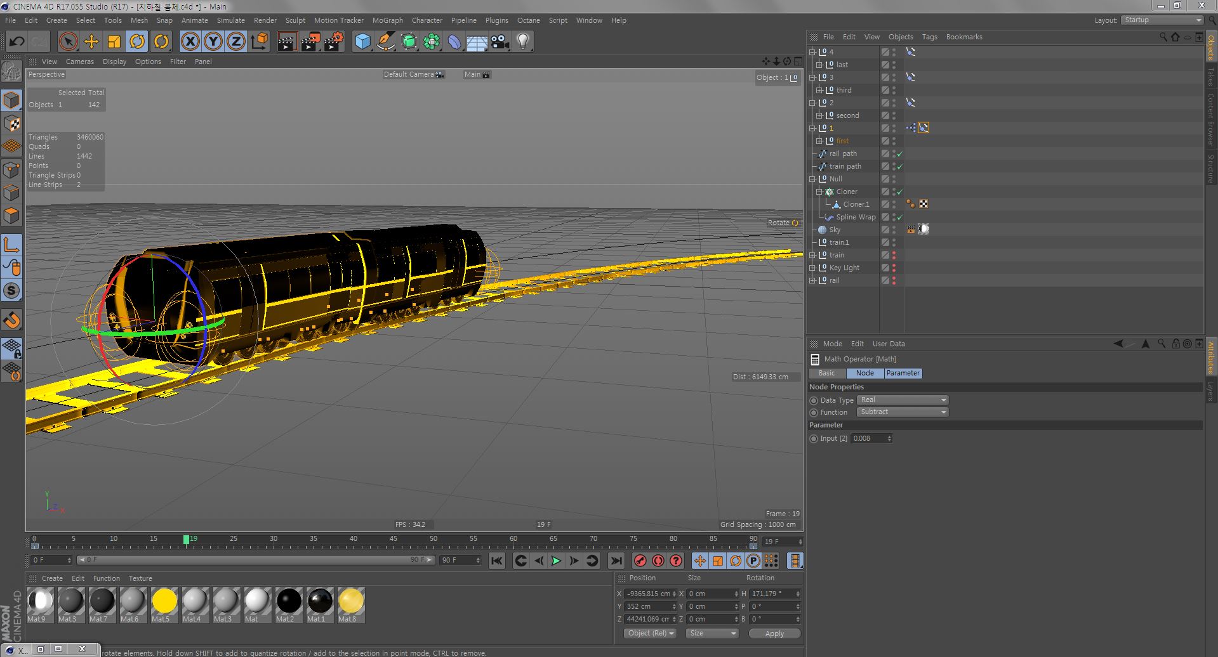Toggle the Input [2] animation circle
Viewport: 1218px width, 657px height.
pos(814,438)
